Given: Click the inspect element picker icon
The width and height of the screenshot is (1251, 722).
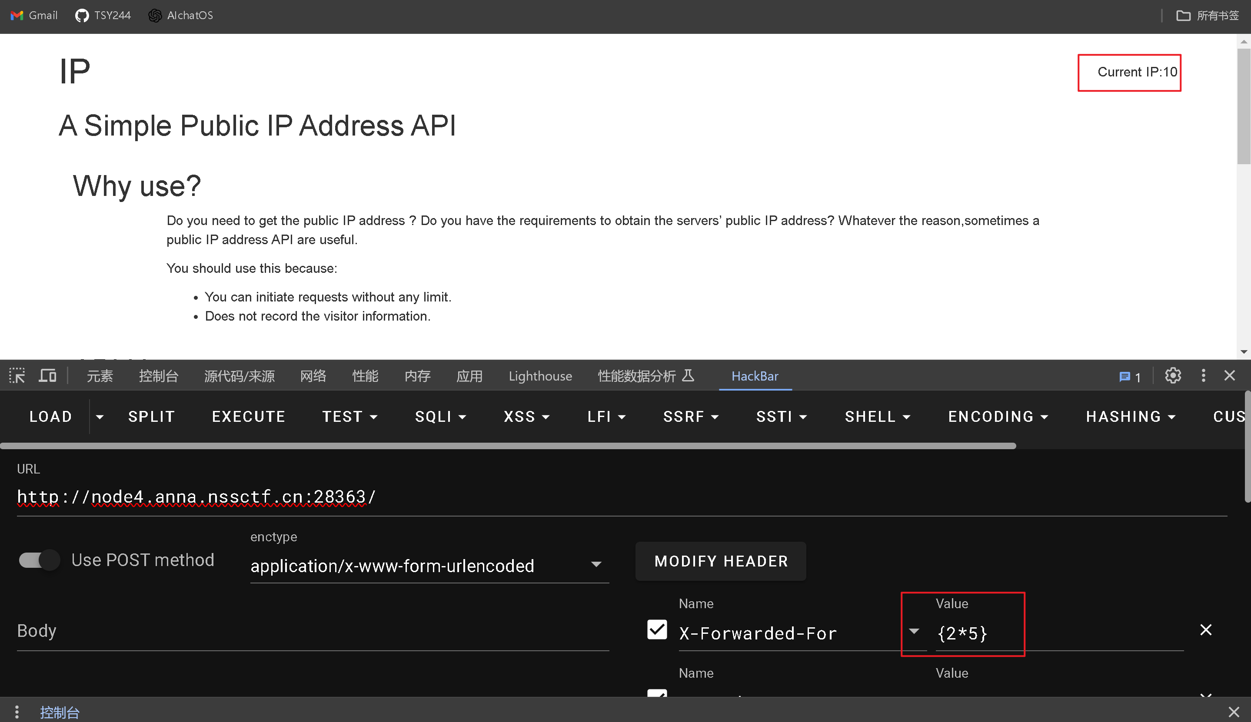Looking at the screenshot, I should [x=17, y=375].
